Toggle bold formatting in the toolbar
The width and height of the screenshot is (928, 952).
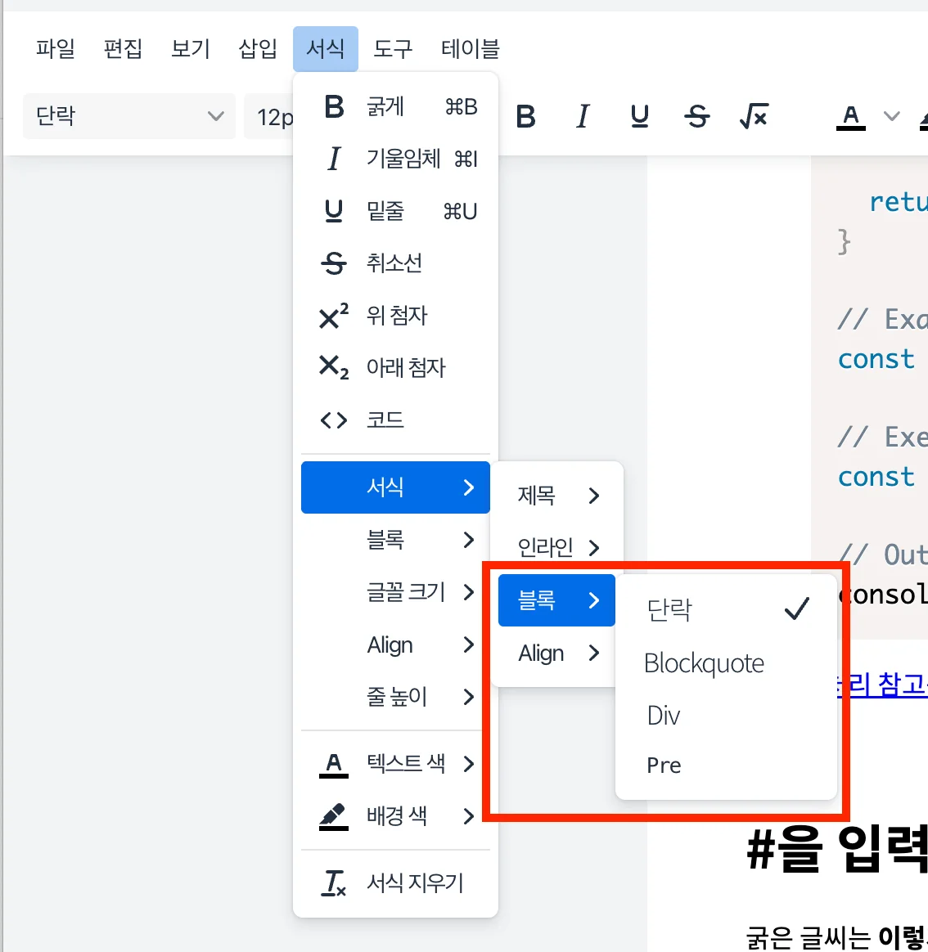click(526, 116)
